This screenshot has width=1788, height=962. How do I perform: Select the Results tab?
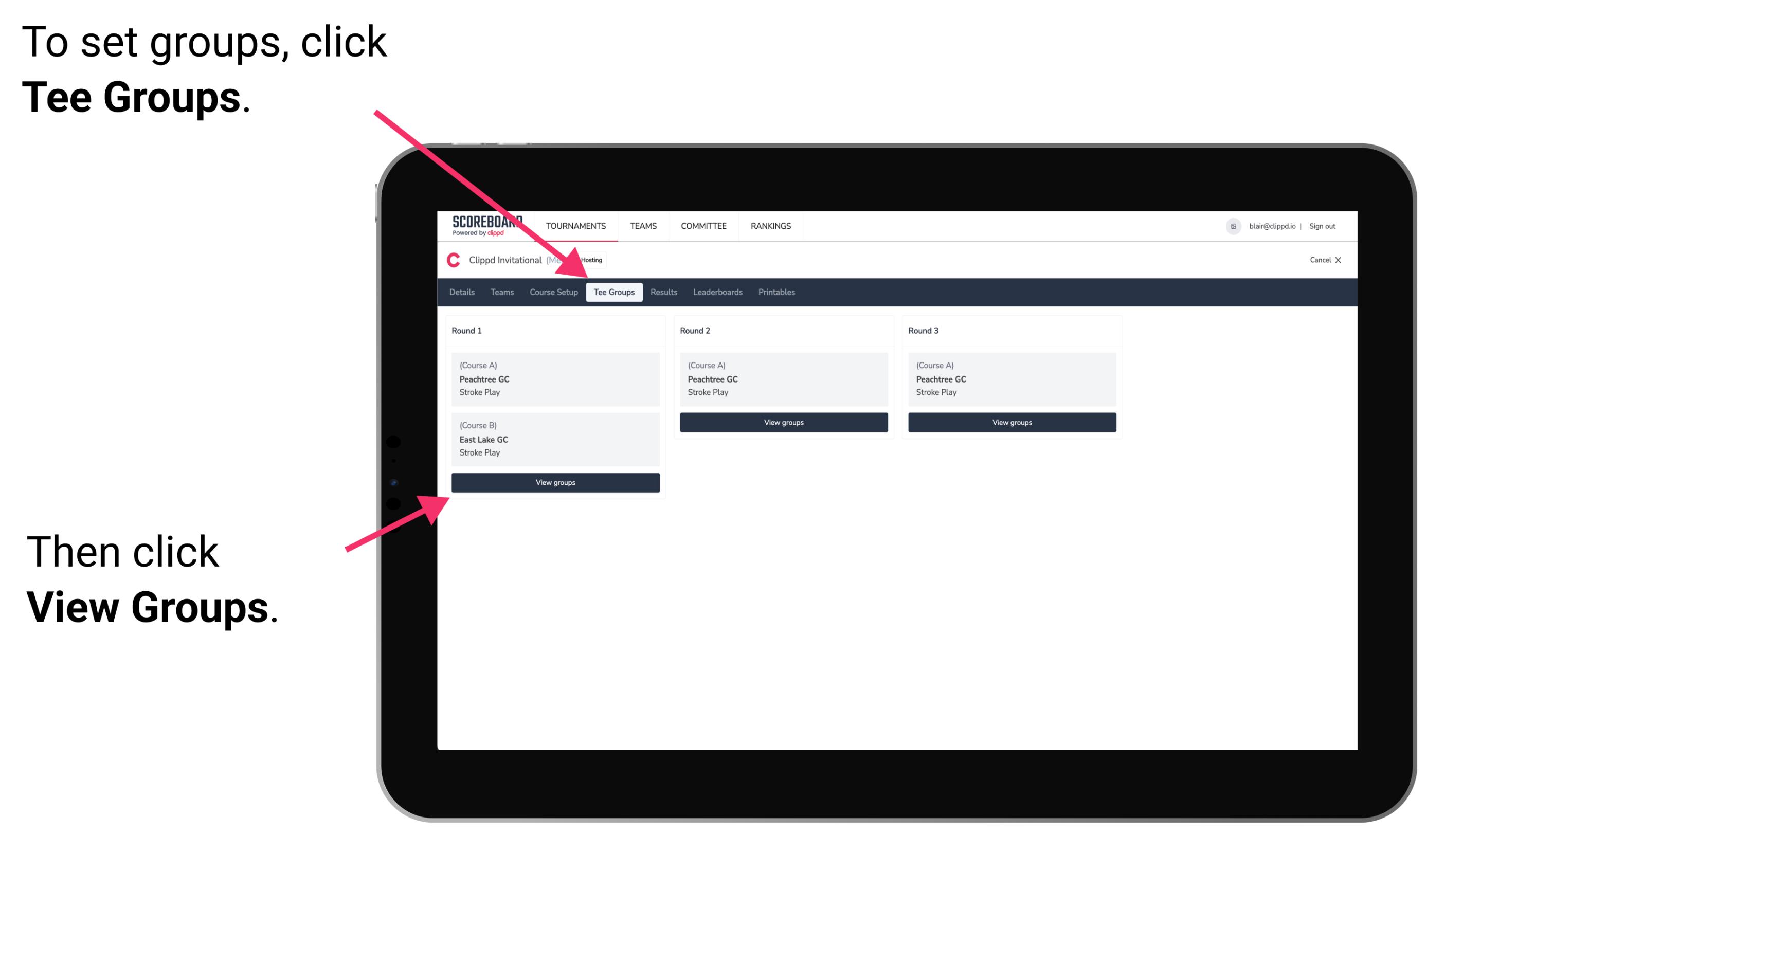pos(663,292)
